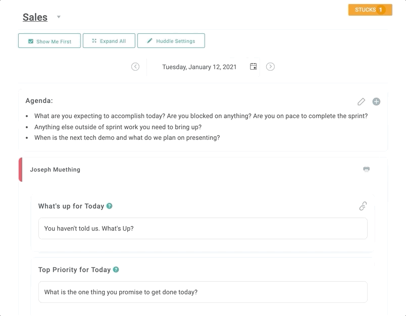This screenshot has height=316, width=406.
Task: Click the Agenda edit pencil icon
Action: 361,101
